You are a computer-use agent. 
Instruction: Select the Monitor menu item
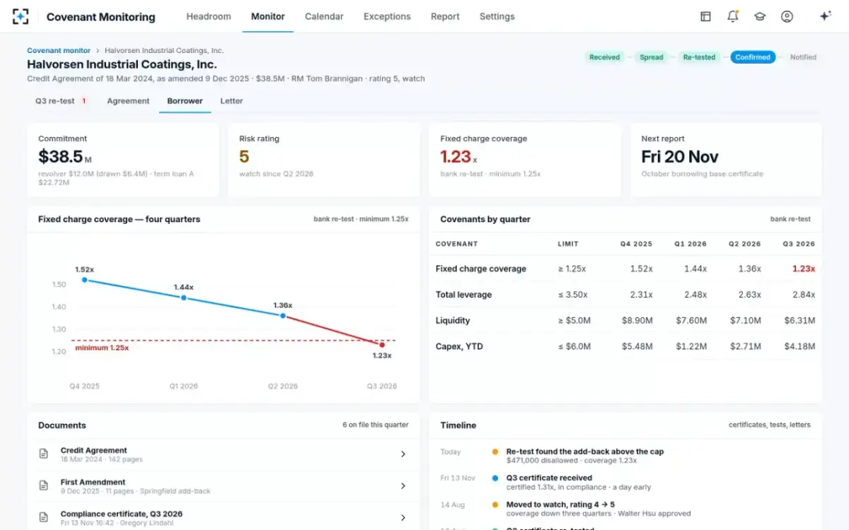pos(268,16)
